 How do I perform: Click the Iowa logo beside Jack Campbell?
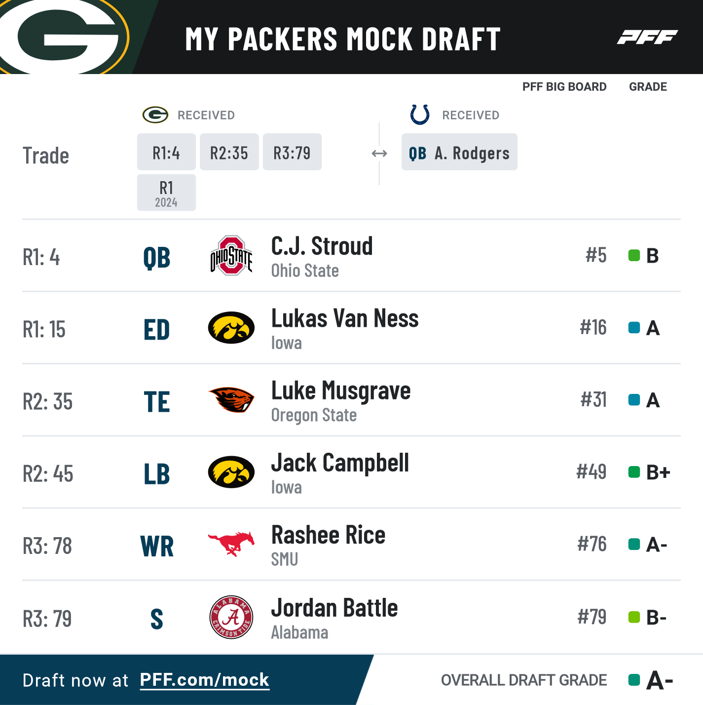click(231, 472)
